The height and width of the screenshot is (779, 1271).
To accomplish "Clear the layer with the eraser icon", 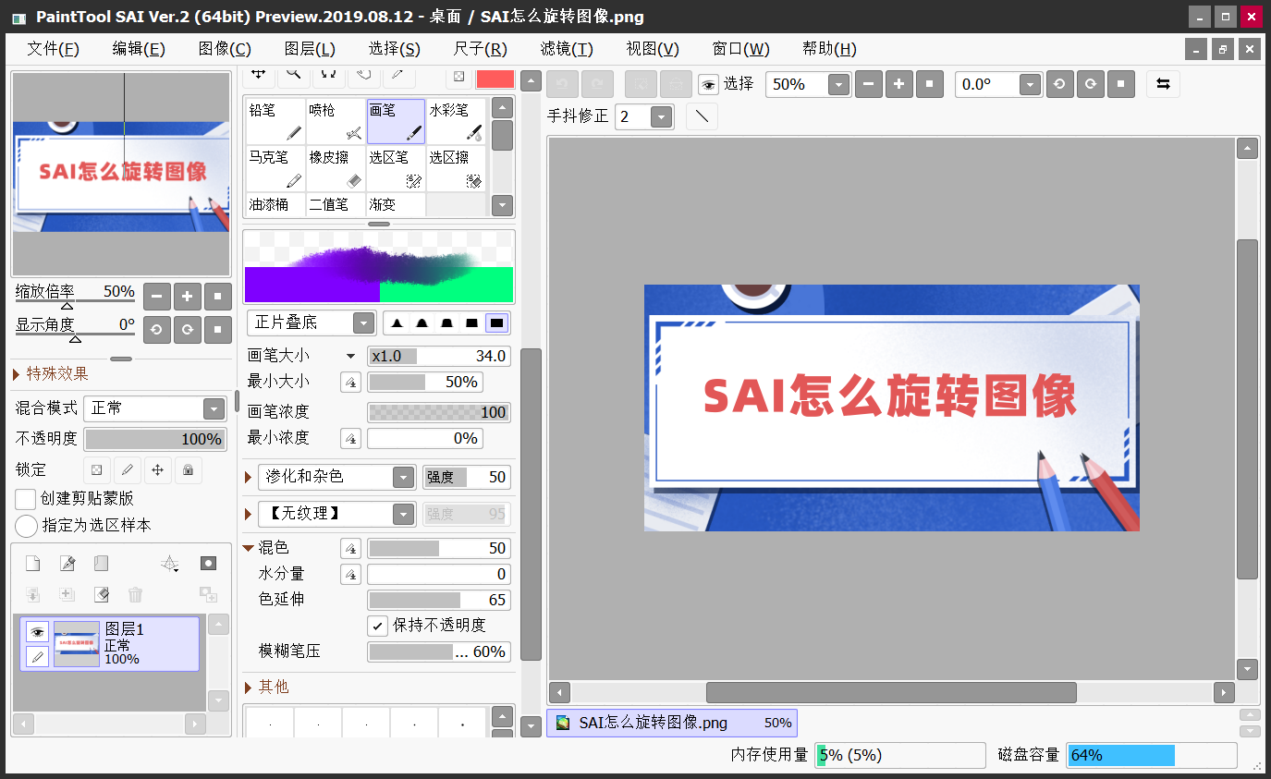I will [x=101, y=594].
